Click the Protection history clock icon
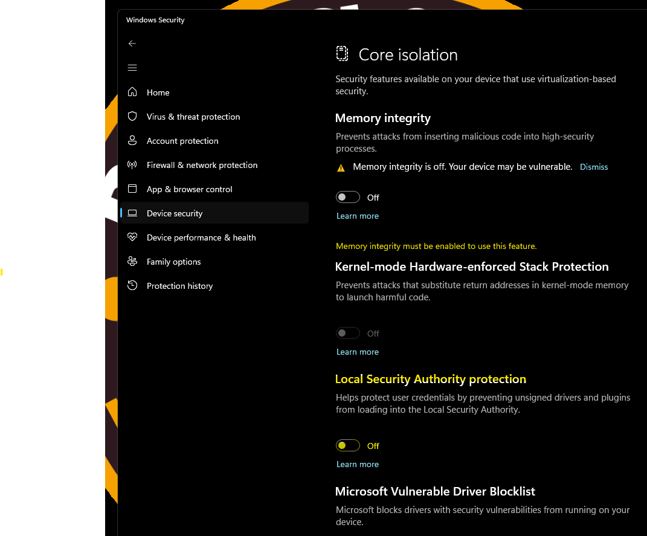 (x=132, y=285)
